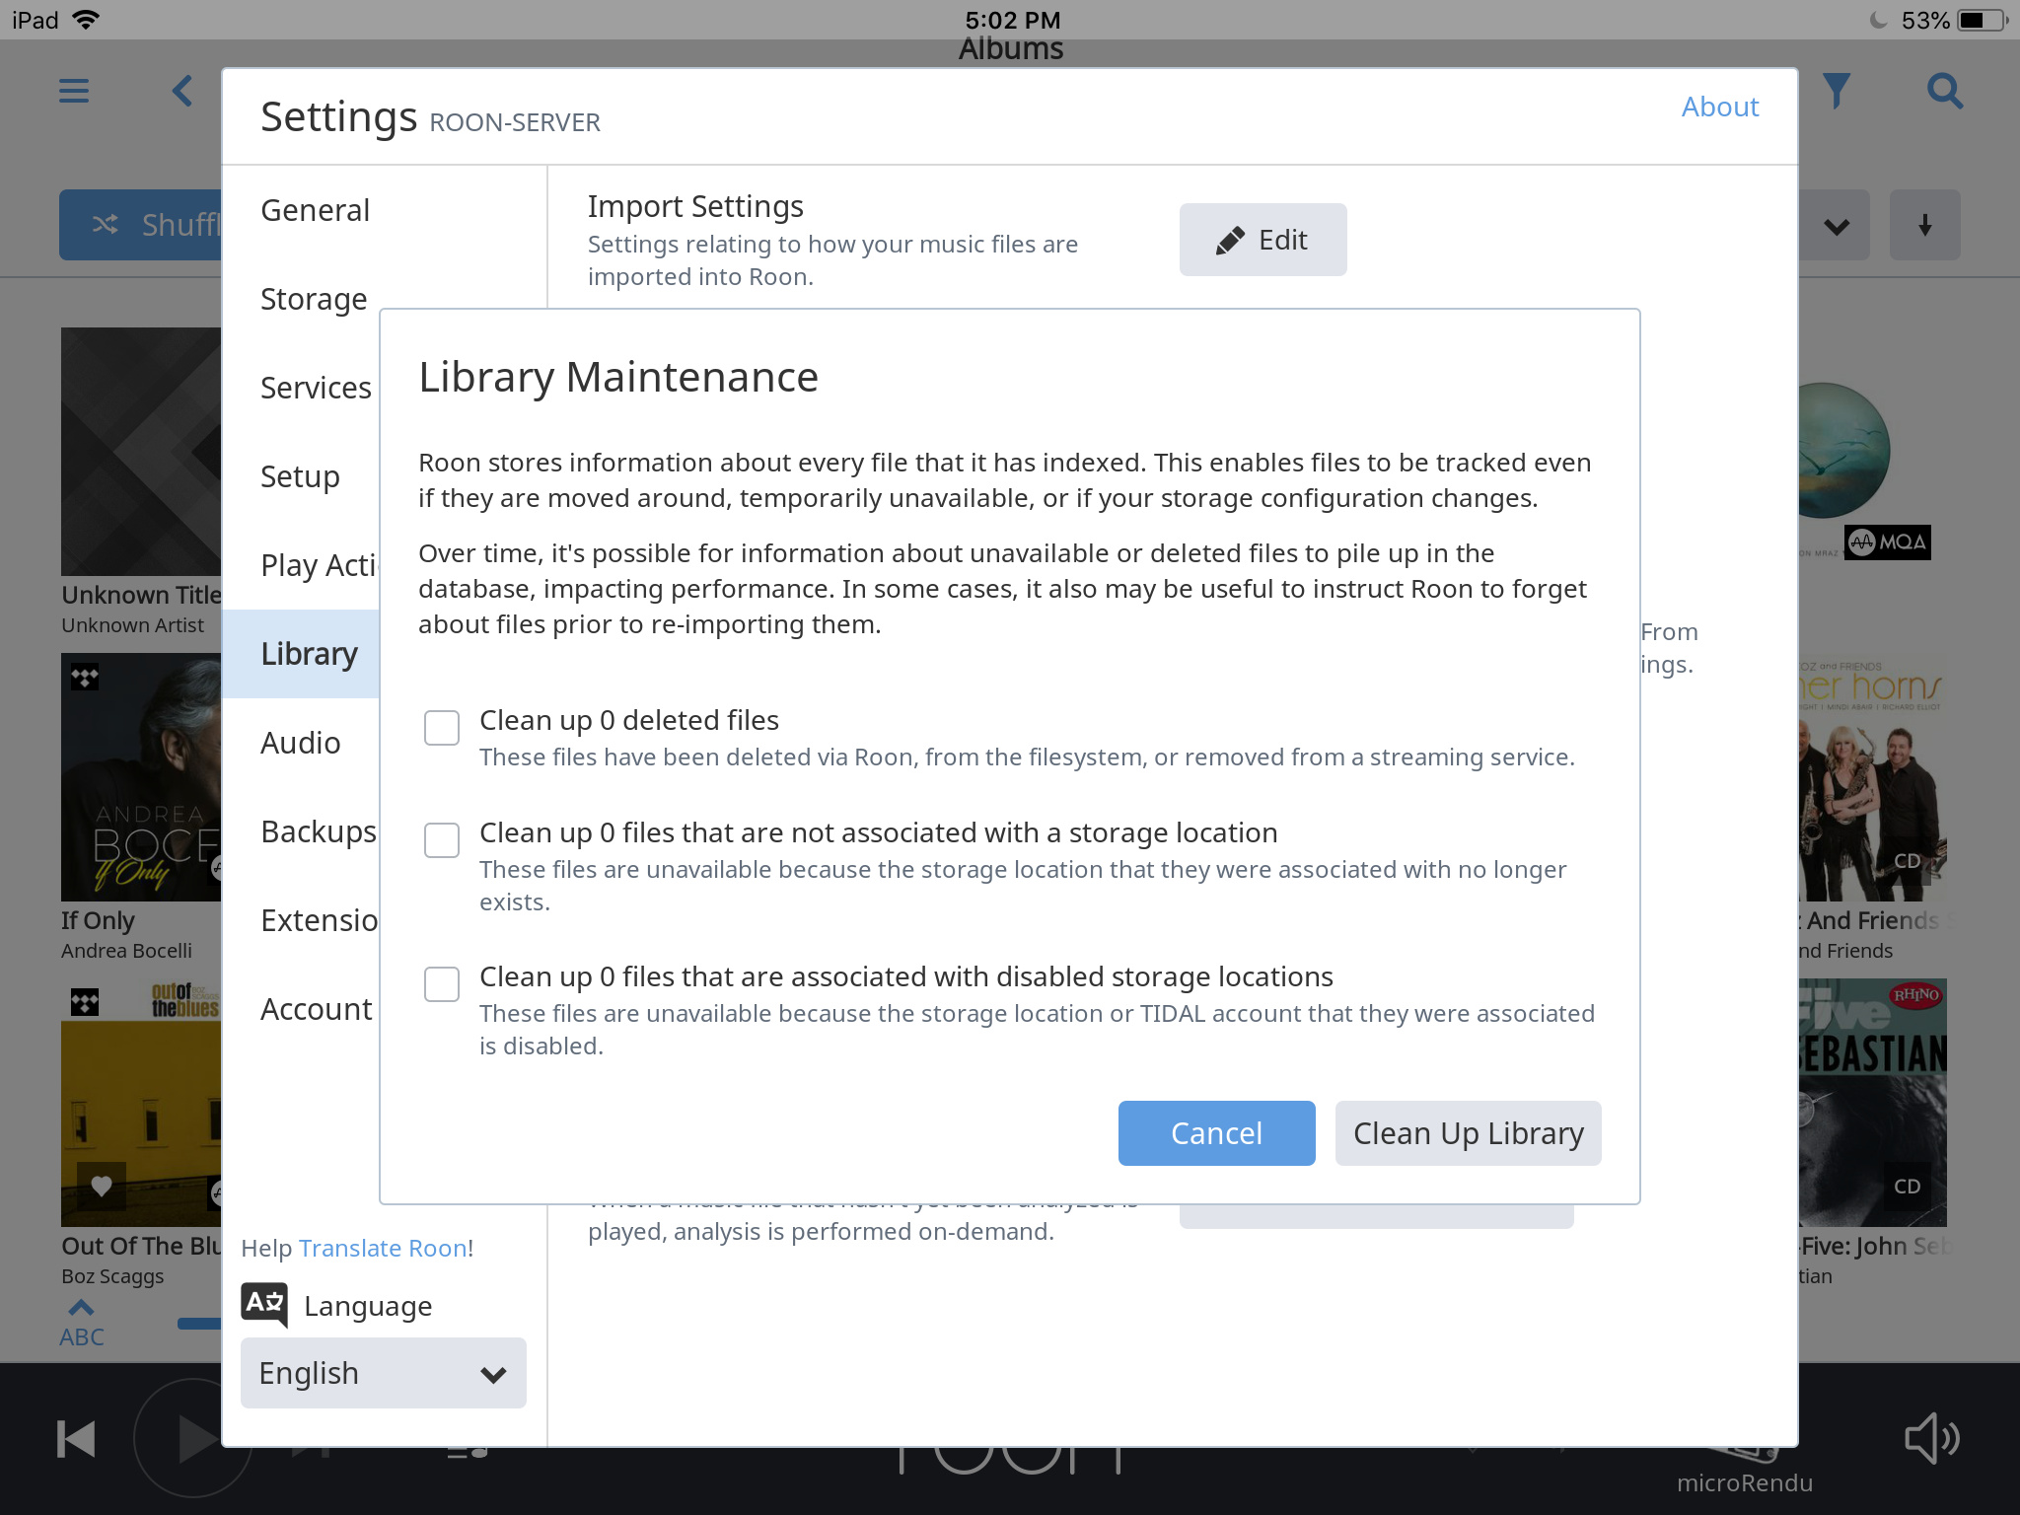Click the CD badge on John Sebastian album

click(x=1907, y=1186)
